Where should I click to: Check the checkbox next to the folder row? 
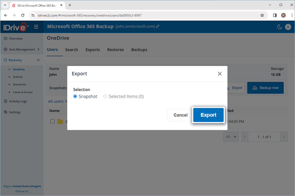(52, 121)
